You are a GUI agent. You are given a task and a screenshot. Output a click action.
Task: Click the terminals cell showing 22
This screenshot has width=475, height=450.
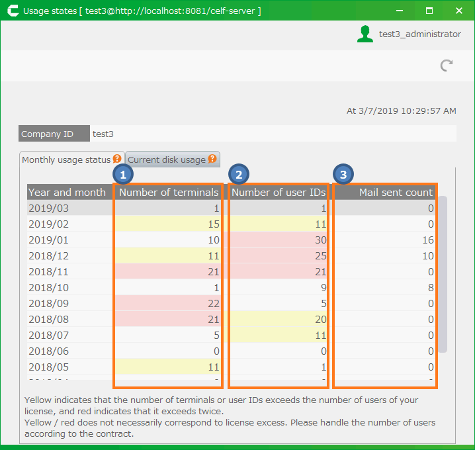(x=168, y=303)
